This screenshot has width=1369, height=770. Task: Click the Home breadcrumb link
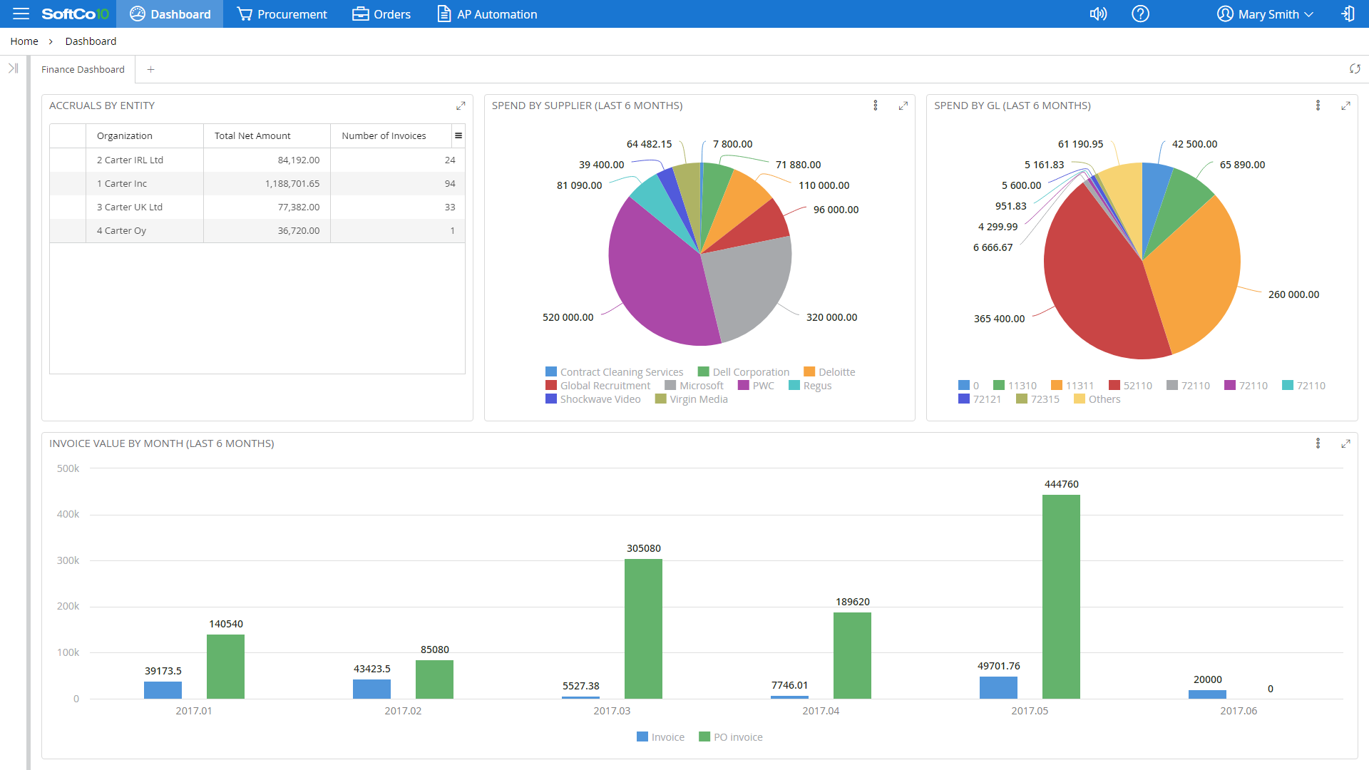tap(24, 41)
